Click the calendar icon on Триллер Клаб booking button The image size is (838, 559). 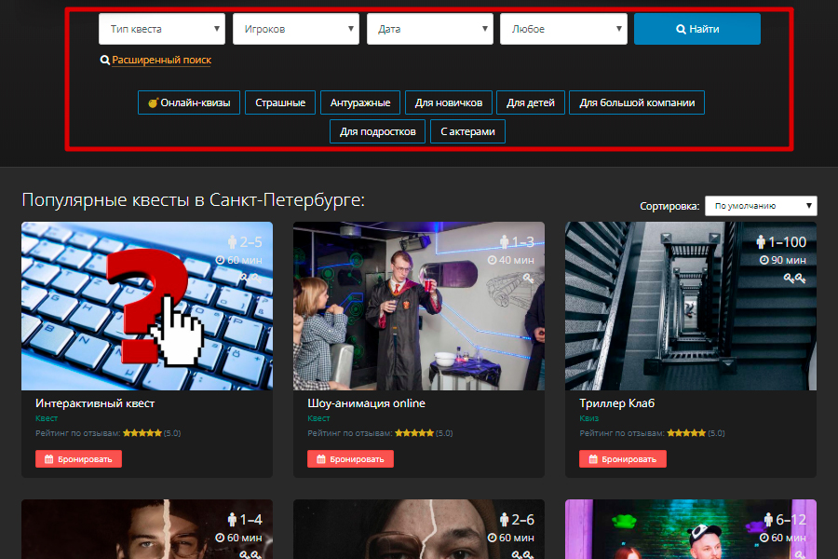[x=592, y=459]
